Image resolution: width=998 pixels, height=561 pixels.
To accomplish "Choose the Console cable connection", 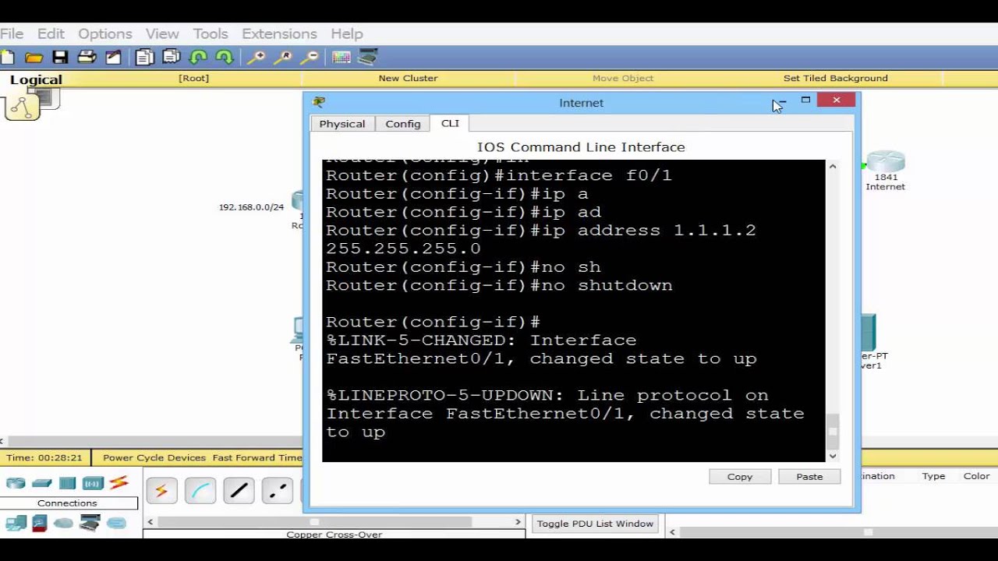I will pyautogui.click(x=200, y=490).
